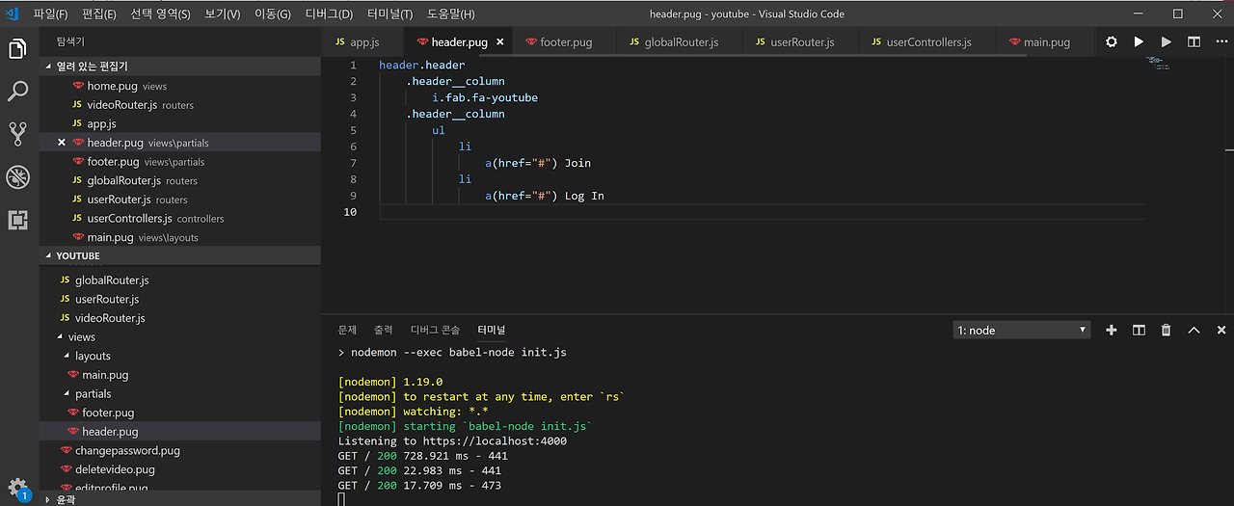Viewport: 1234px width, 506px height.
Task: Open changepassword.pug in file tree
Action: [x=180, y=451]
